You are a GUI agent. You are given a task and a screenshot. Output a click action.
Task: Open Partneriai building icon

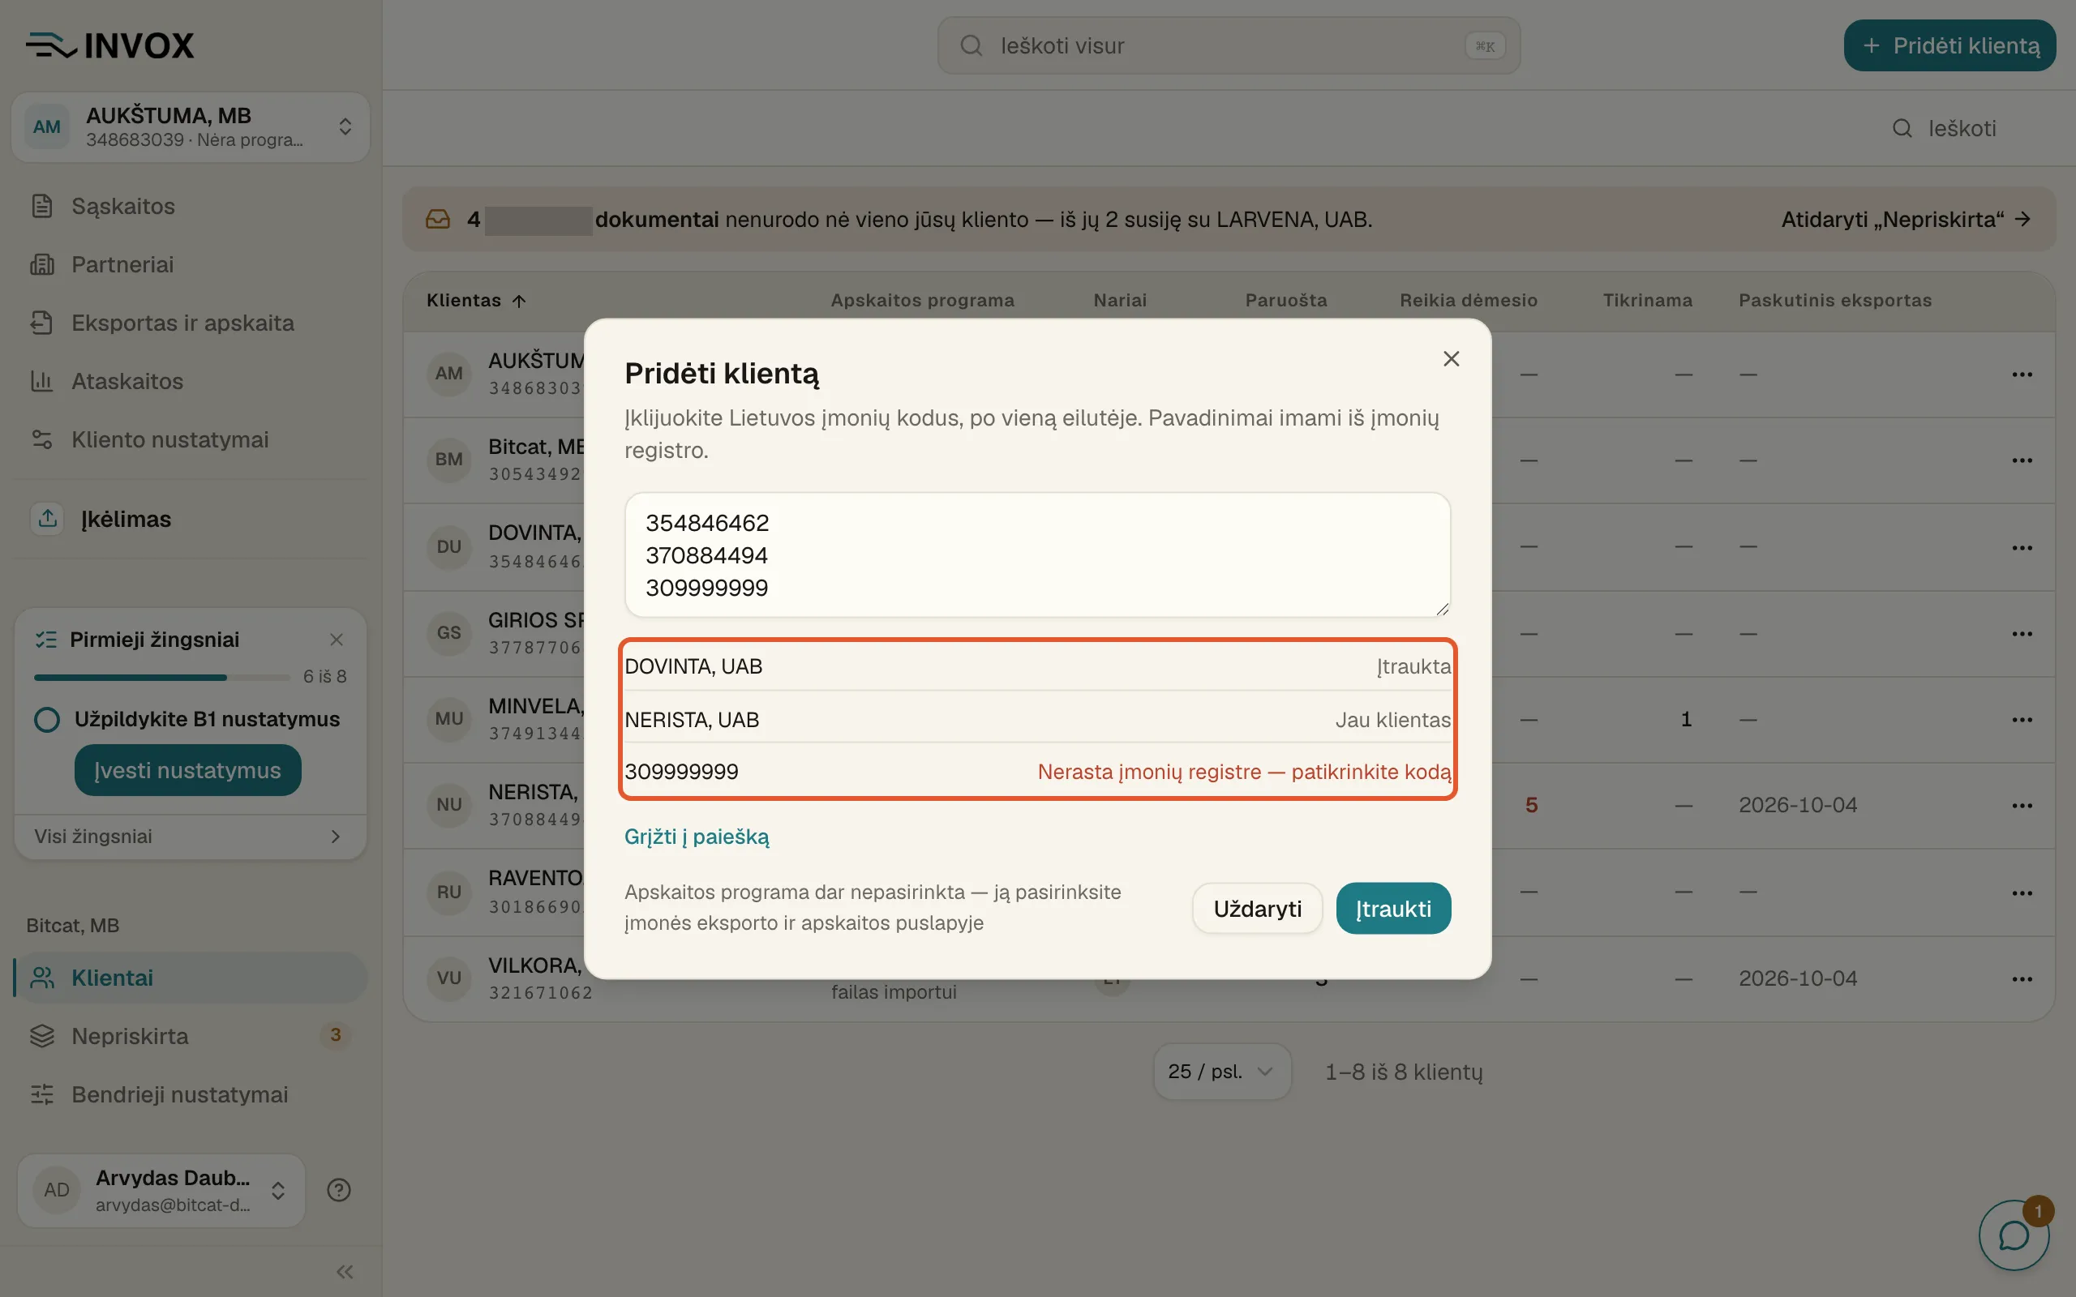click(42, 264)
